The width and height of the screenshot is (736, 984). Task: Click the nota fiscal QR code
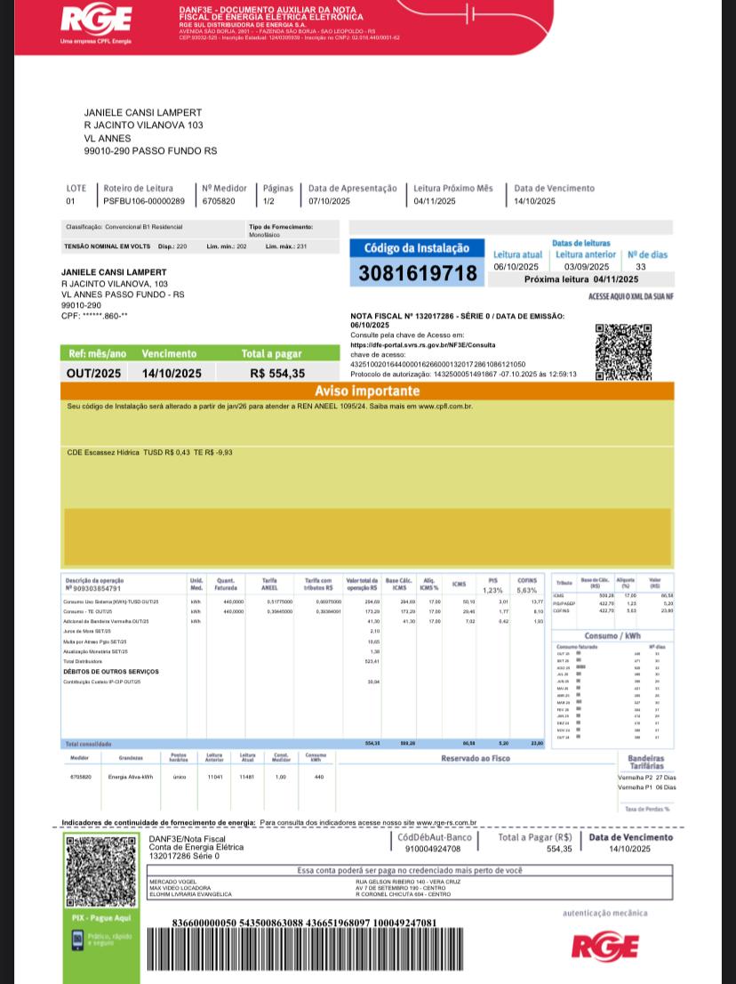coord(623,352)
